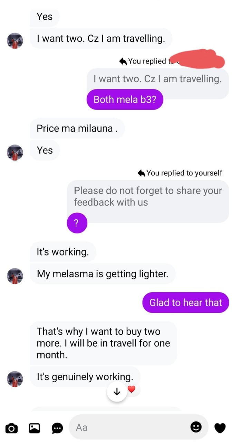Tap the chat bubble more-options icon
232x442 pixels.
(x=57, y=428)
